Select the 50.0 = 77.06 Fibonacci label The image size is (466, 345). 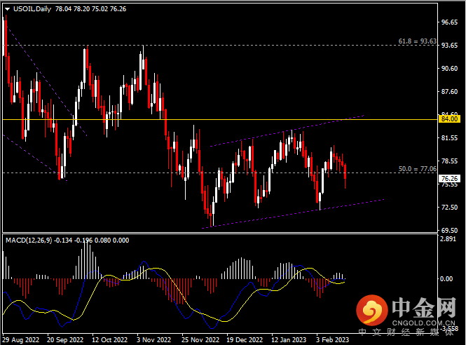coord(417,169)
